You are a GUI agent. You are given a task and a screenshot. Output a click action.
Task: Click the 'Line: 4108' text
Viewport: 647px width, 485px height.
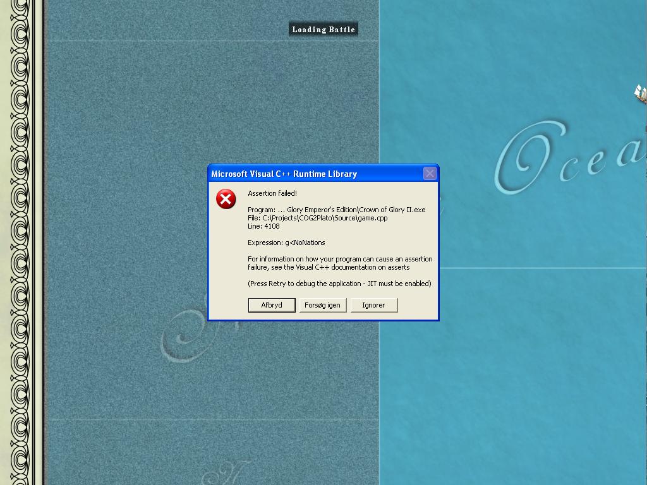click(x=263, y=226)
